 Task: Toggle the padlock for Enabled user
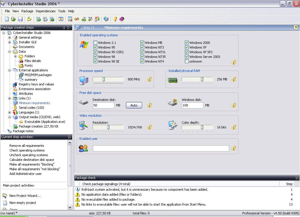(234, 148)
